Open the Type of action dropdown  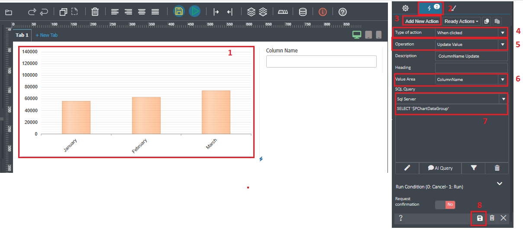pyautogui.click(x=471, y=32)
